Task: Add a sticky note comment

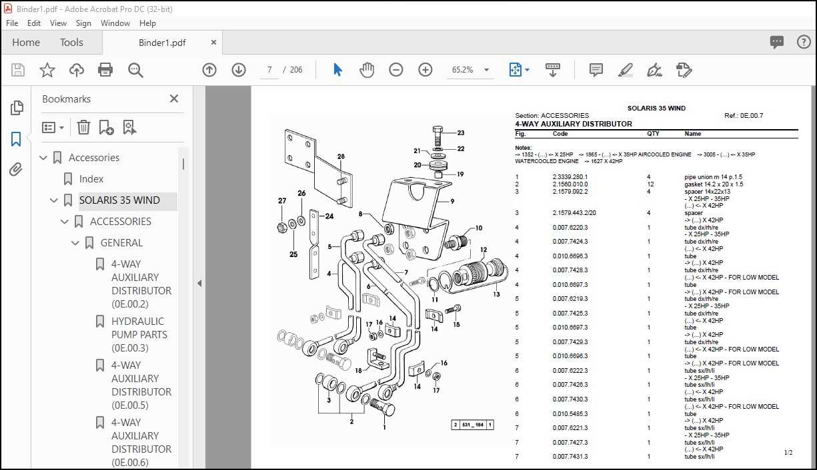Action: click(596, 70)
